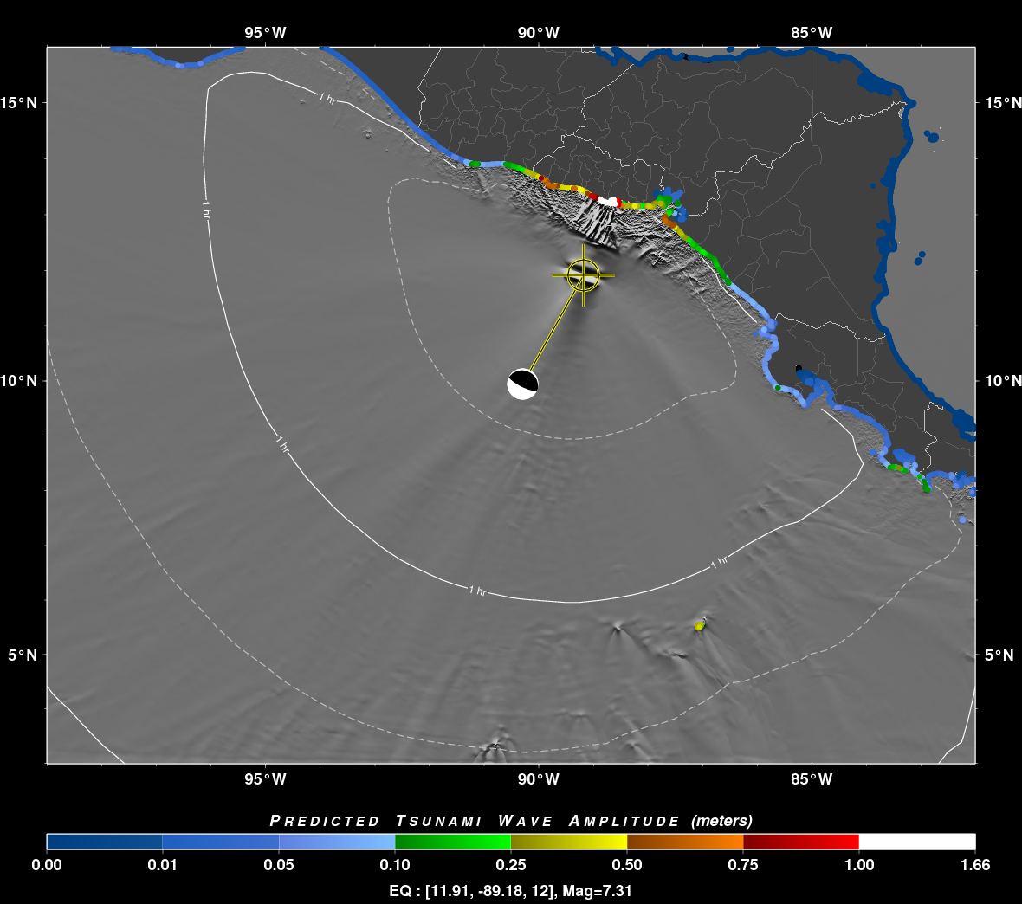The height and width of the screenshot is (904, 1022).
Task: Select the black-and-white focal mechanism beachball
Action: 522,384
